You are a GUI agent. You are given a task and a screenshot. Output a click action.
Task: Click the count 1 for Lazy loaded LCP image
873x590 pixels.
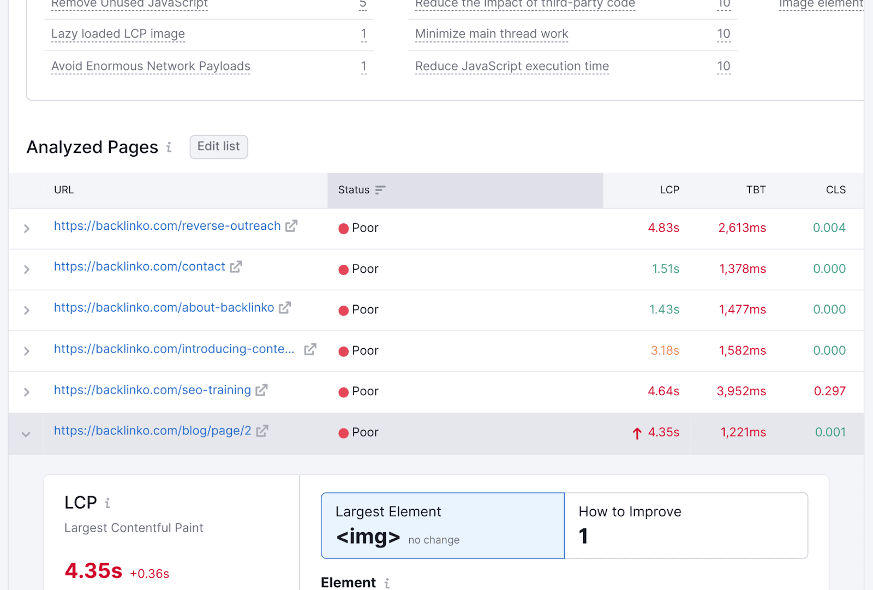363,34
